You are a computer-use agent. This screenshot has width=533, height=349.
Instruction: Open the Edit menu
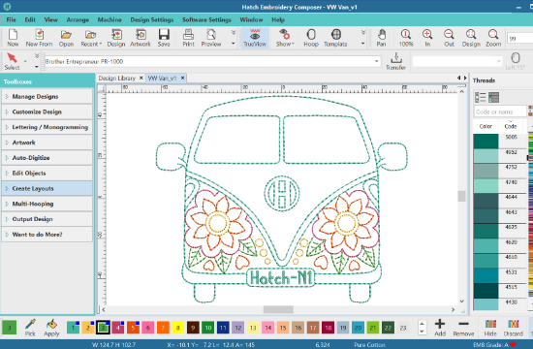[x=30, y=19]
